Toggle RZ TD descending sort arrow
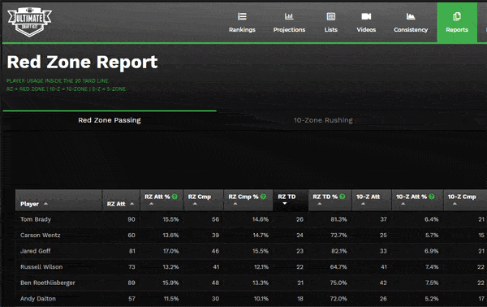The height and width of the screenshot is (307, 487). click(x=285, y=204)
